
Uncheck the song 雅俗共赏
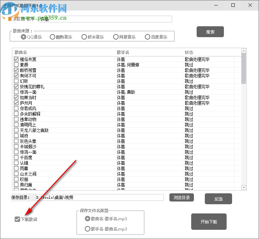pos(16,59)
